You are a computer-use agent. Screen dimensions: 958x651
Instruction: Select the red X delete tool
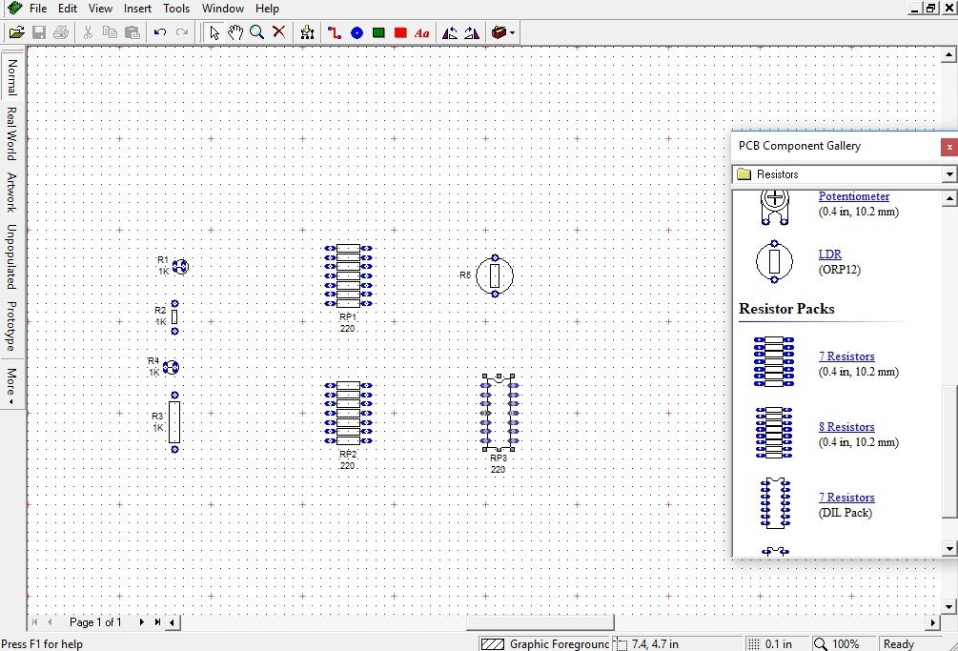[278, 31]
